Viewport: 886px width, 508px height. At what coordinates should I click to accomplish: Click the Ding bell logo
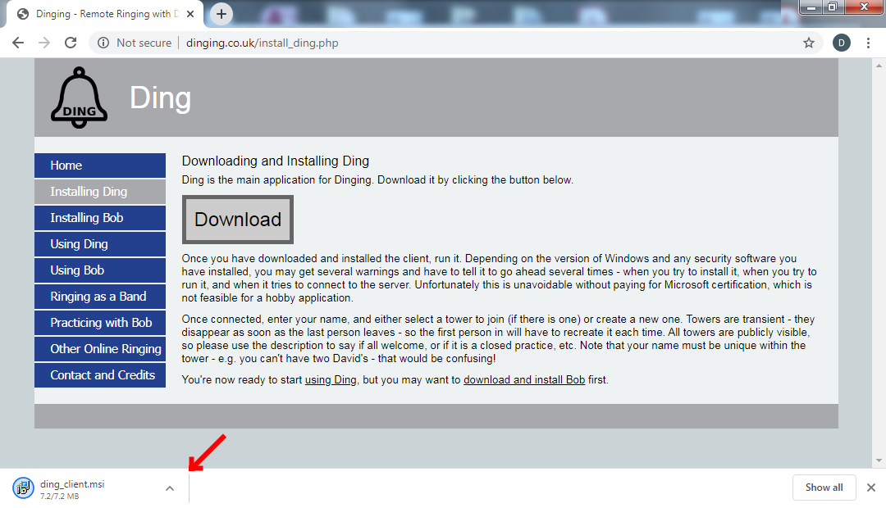[79, 98]
